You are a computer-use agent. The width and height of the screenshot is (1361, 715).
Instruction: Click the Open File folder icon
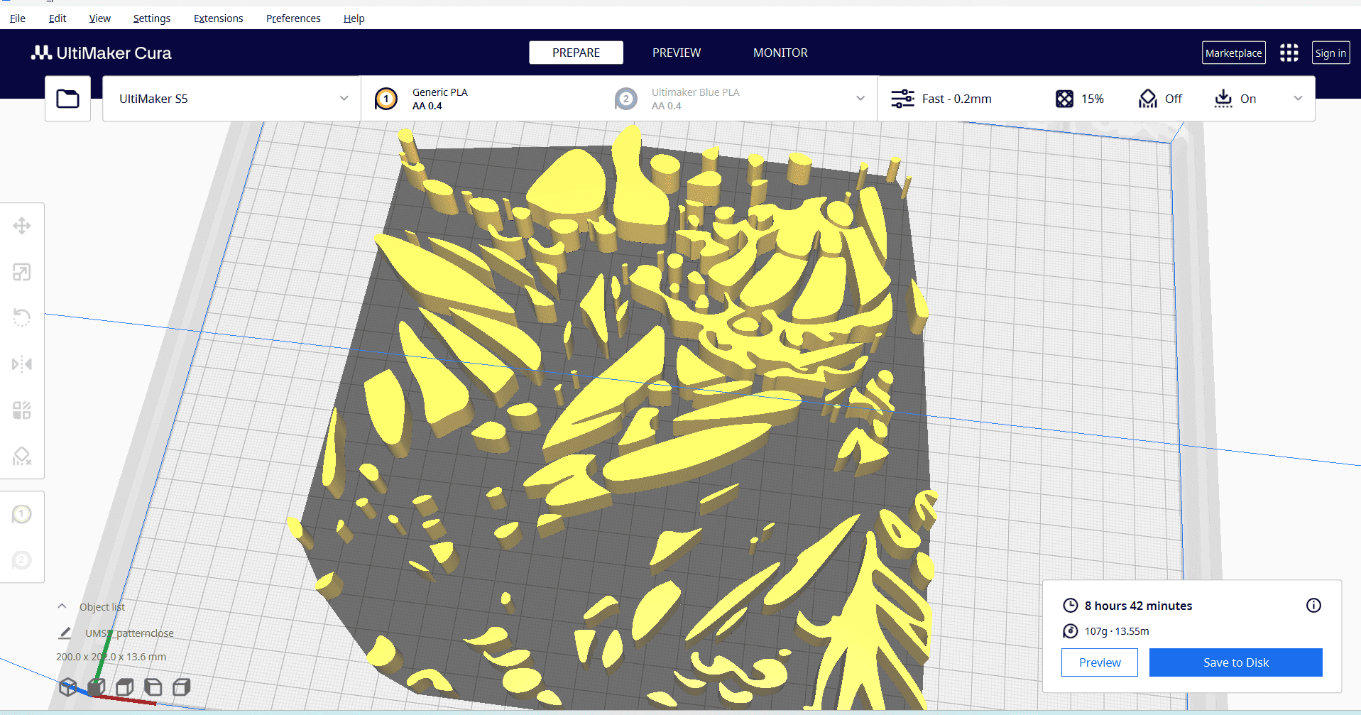coord(68,99)
